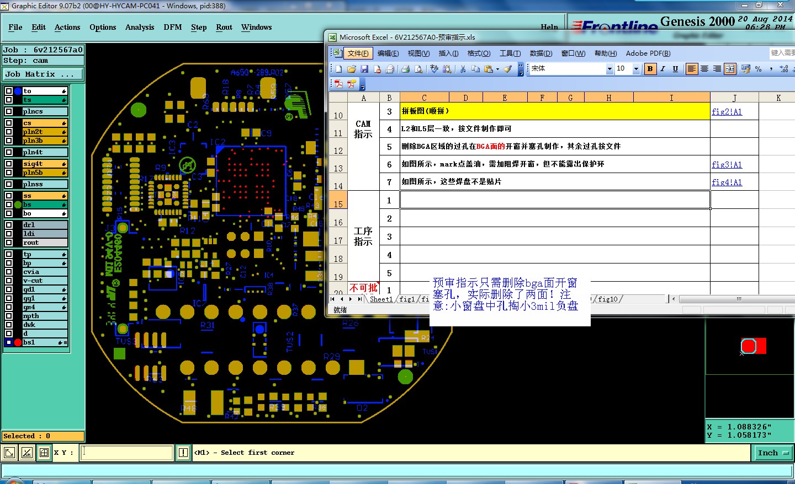Open Edit menu in Graphic Editor
The image size is (795, 484).
pos(39,27)
